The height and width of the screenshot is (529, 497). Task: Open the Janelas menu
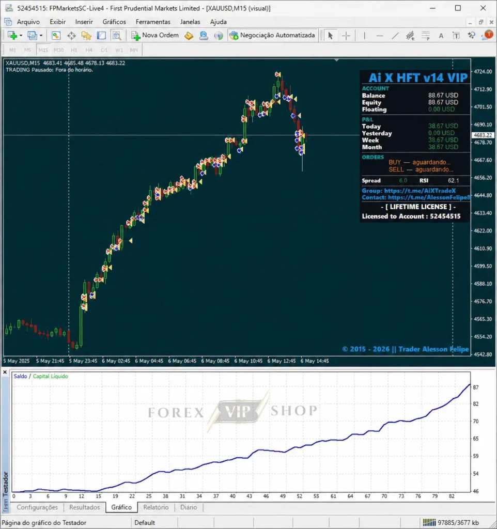[190, 22]
